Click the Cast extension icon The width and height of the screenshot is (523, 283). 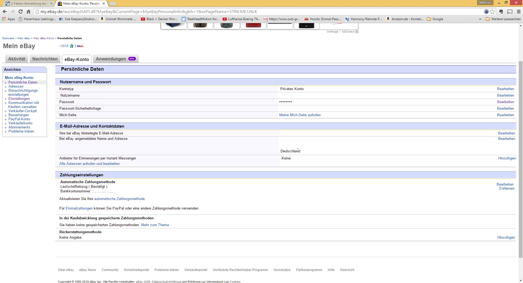tap(510, 11)
